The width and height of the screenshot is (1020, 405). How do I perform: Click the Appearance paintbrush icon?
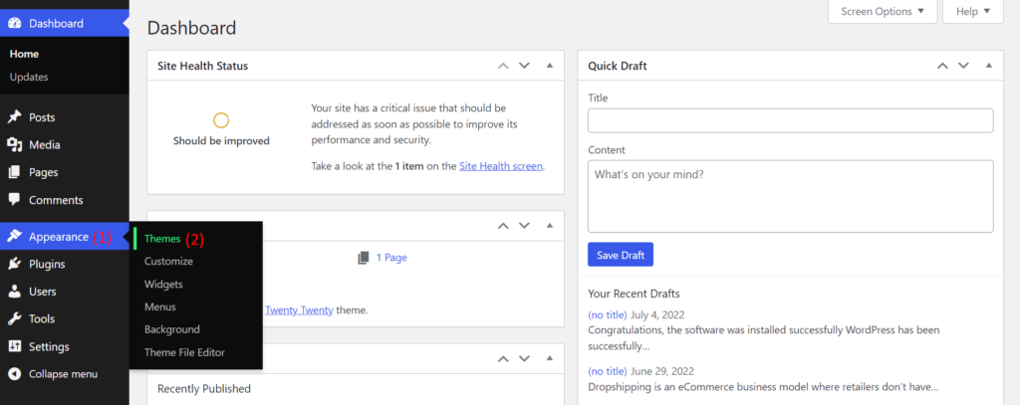pyautogui.click(x=14, y=237)
